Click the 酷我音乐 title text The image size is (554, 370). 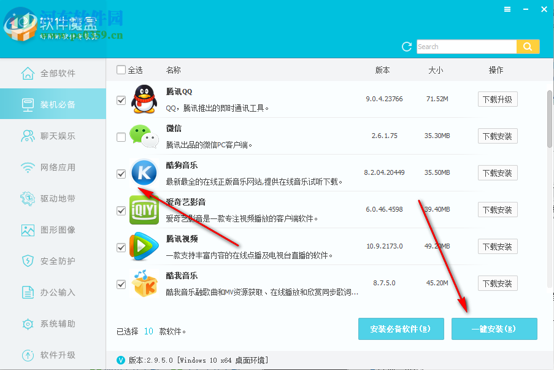[182, 276]
